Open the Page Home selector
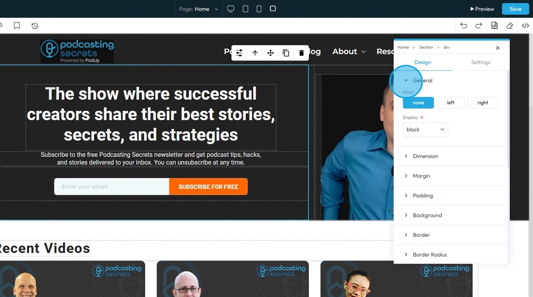The image size is (533, 297). click(198, 9)
